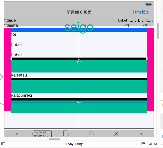Select the wAny hAny size class control
163x148 pixels.
(x=74, y=144)
